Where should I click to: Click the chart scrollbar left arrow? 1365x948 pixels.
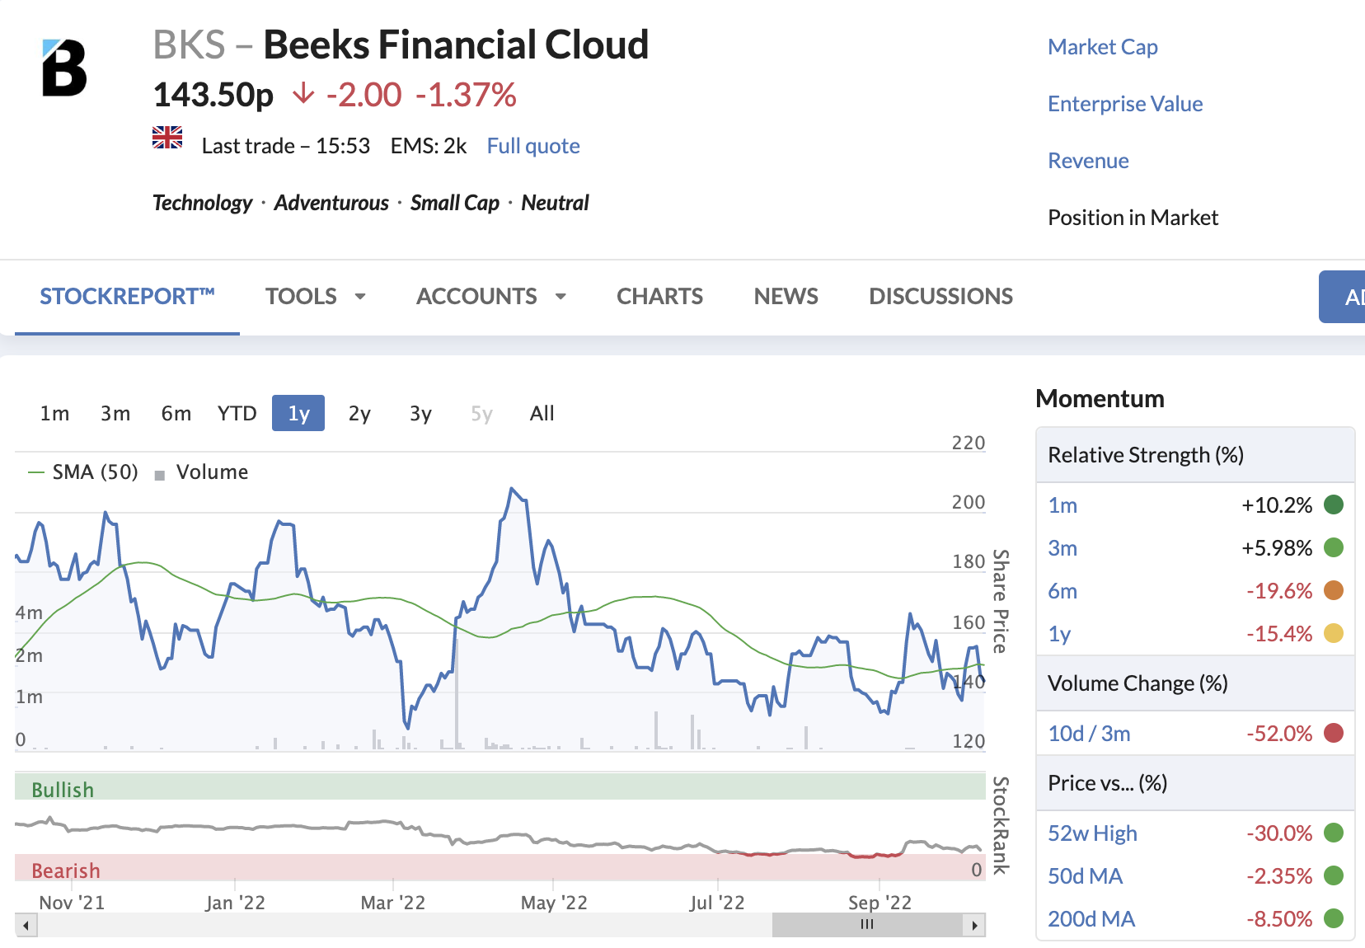26,925
